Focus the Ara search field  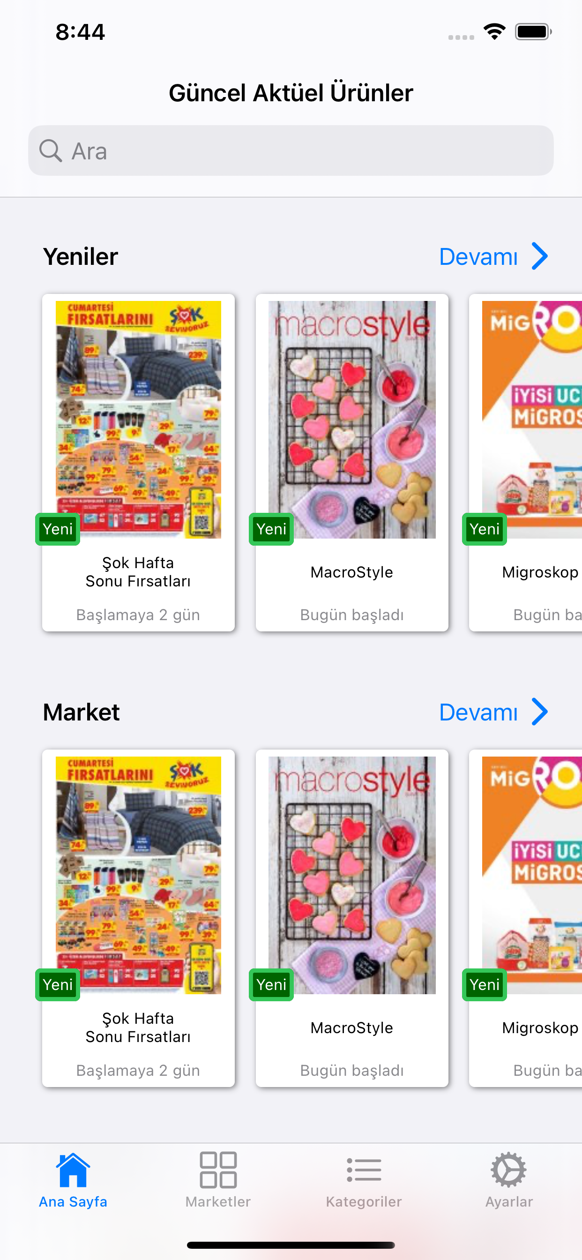point(291,150)
